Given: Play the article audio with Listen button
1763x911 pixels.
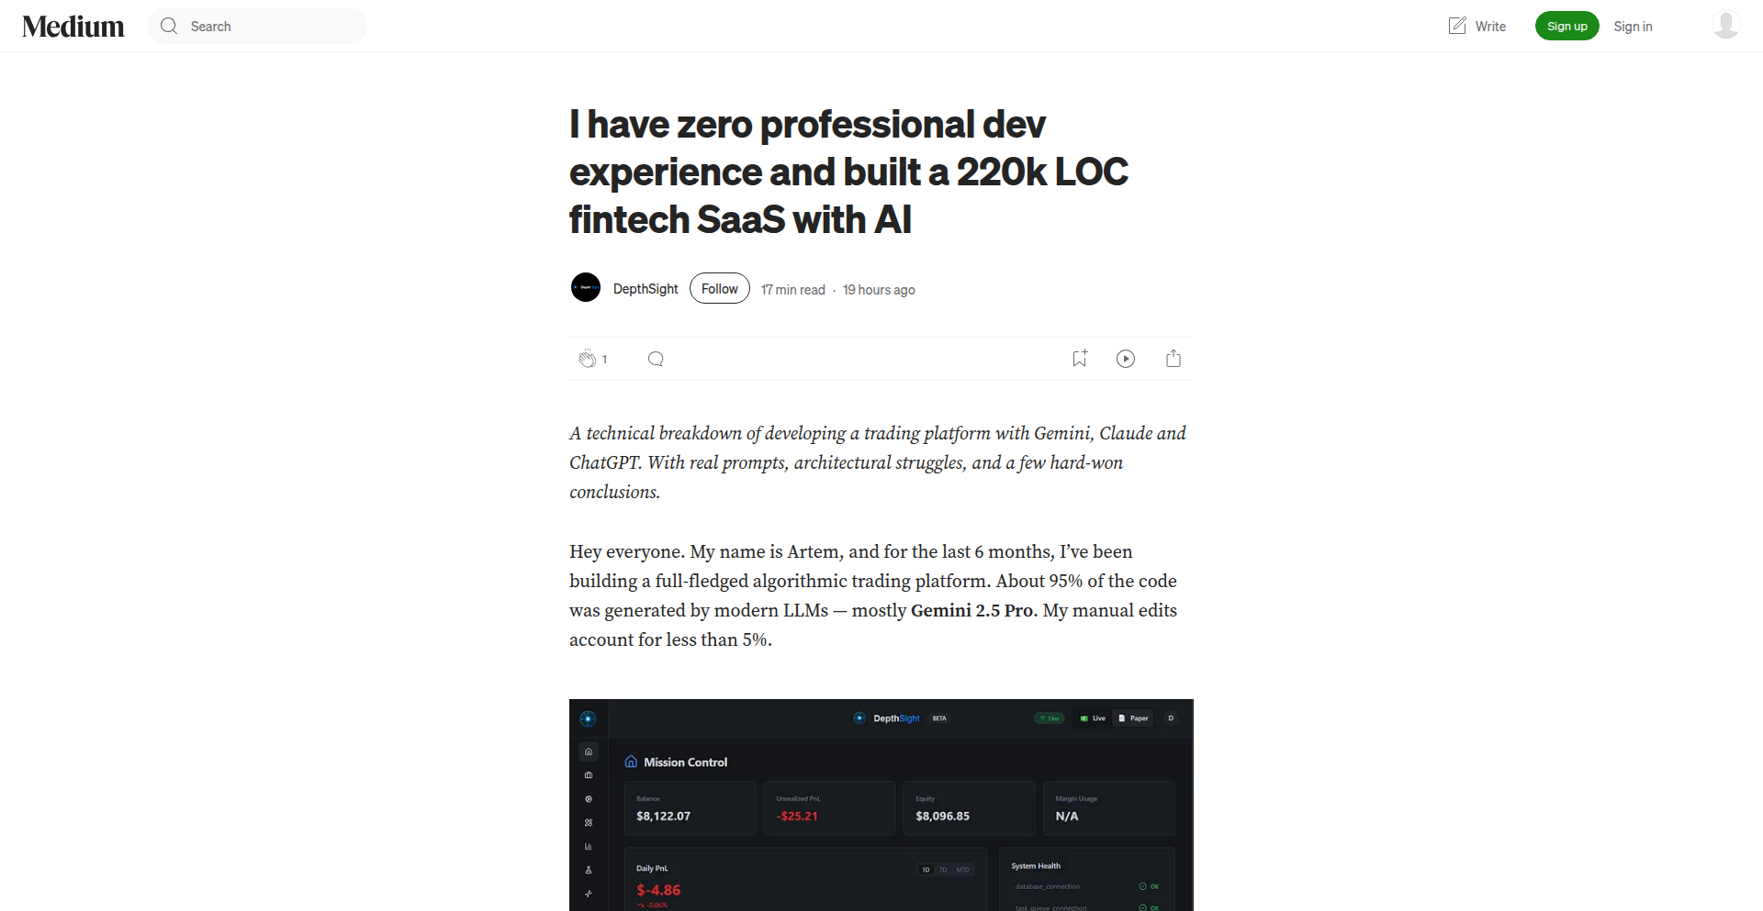Looking at the screenshot, I should coord(1126,359).
